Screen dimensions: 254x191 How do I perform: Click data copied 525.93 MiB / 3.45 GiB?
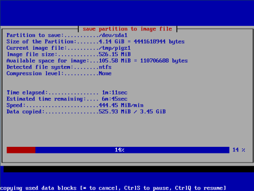132,112
